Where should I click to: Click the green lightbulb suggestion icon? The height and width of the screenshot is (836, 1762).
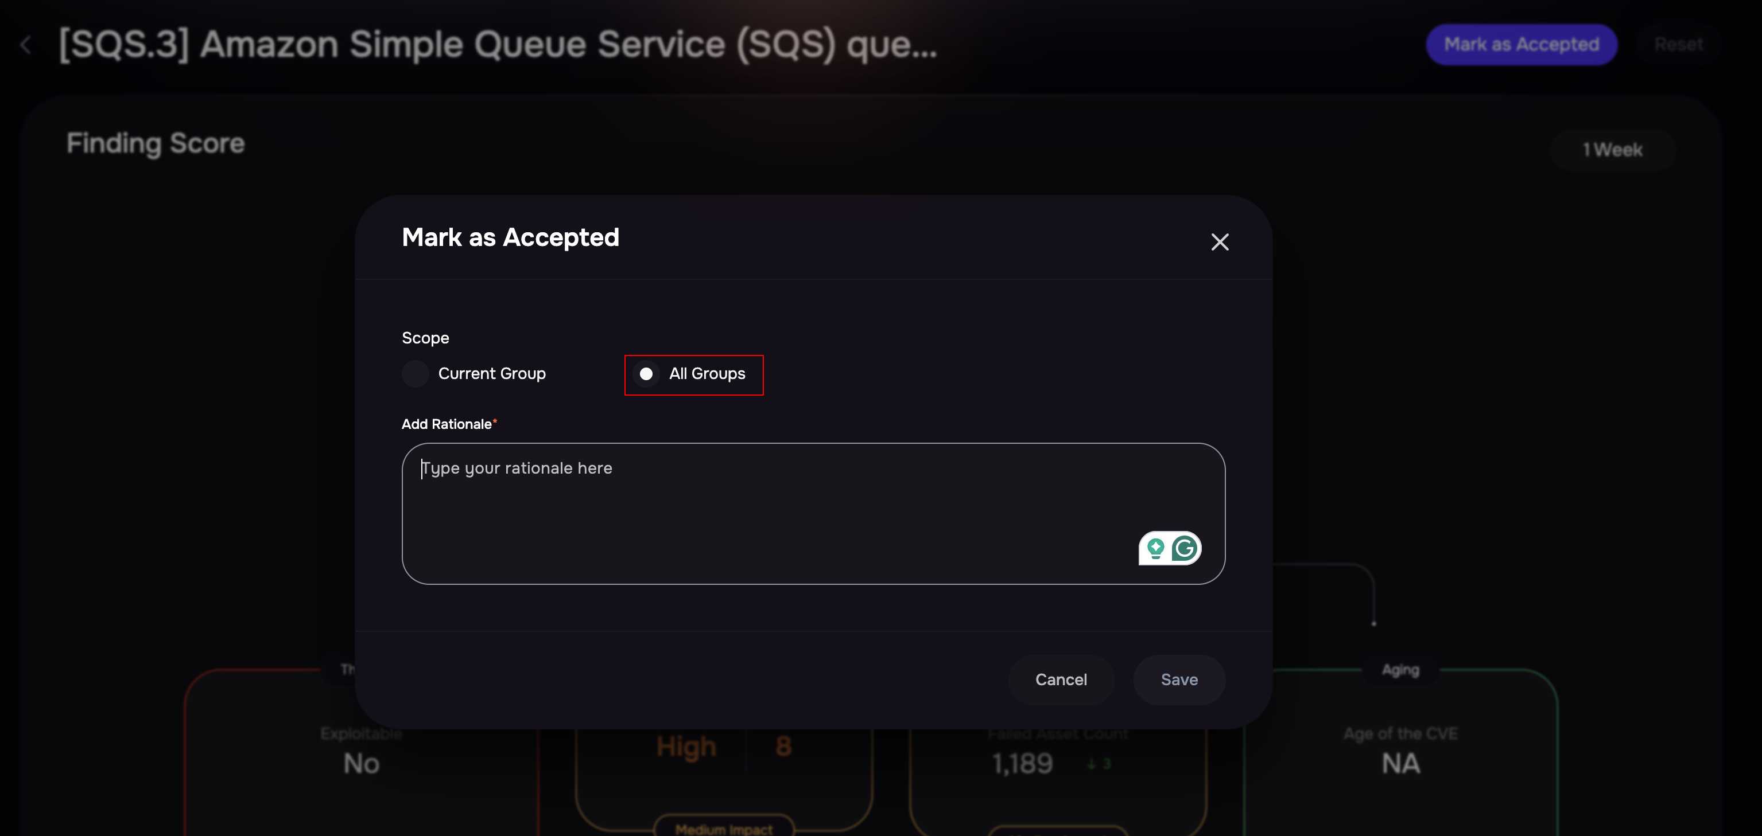[1155, 548]
